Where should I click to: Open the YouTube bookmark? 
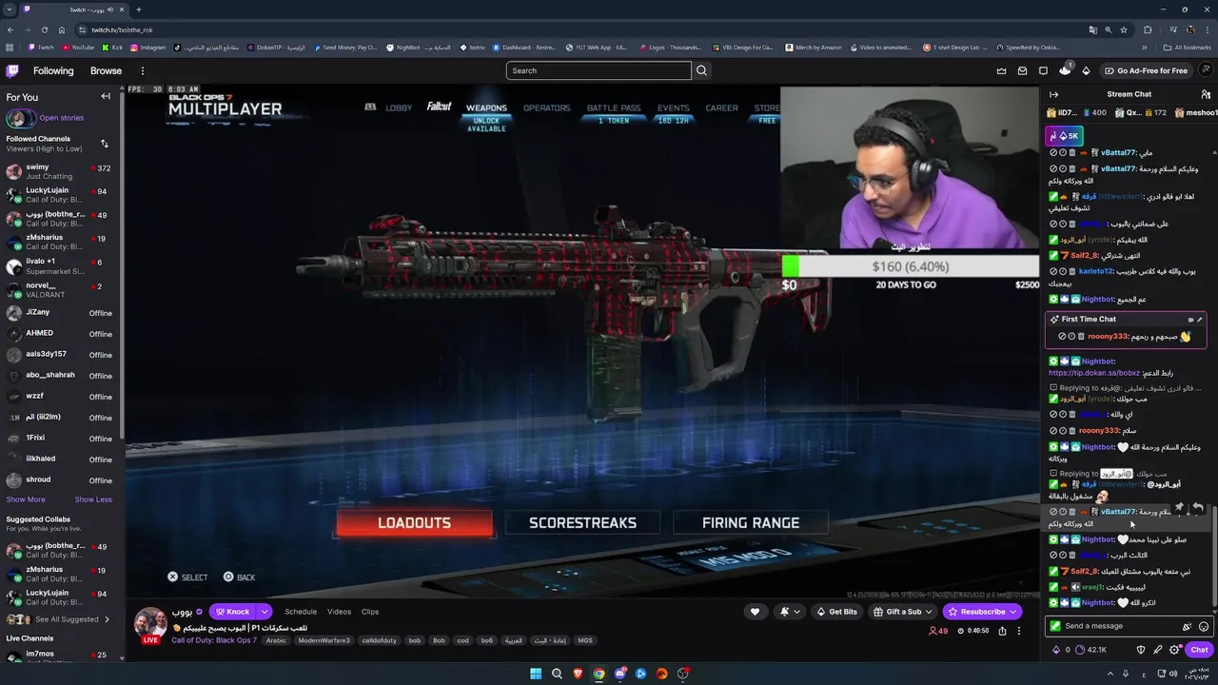coord(78,48)
